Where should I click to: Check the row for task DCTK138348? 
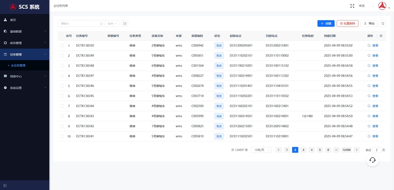(x=62, y=66)
